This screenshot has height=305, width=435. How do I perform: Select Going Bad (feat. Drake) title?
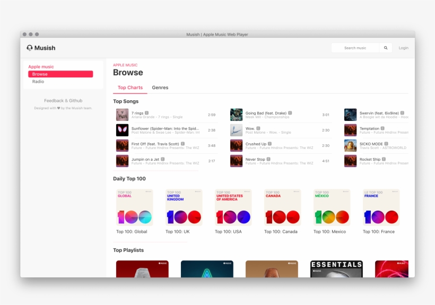pos(266,113)
